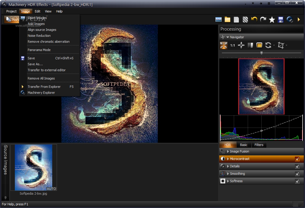Open the blue gear settings icon
The image size is (305, 208).
[x=290, y=20]
